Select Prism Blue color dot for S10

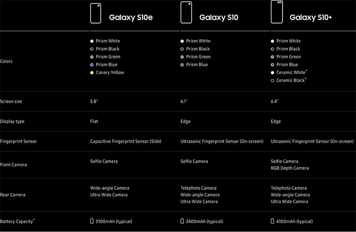click(x=182, y=65)
